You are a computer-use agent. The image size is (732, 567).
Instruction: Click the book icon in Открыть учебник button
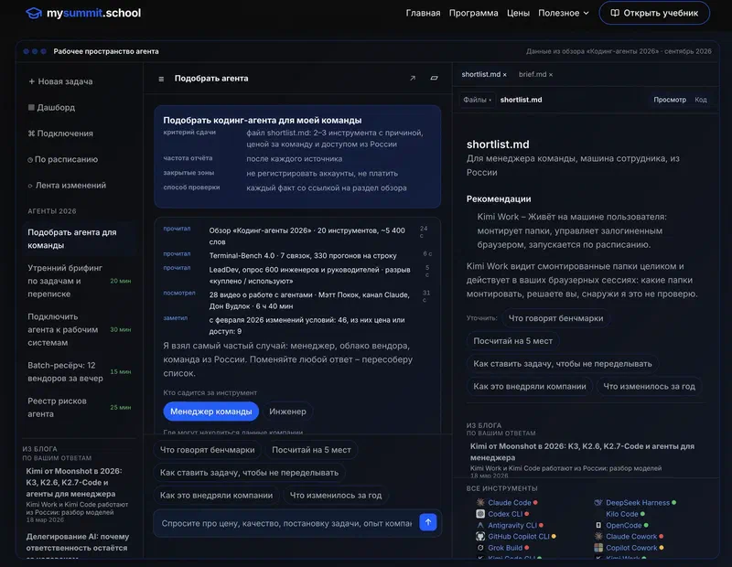coord(615,13)
